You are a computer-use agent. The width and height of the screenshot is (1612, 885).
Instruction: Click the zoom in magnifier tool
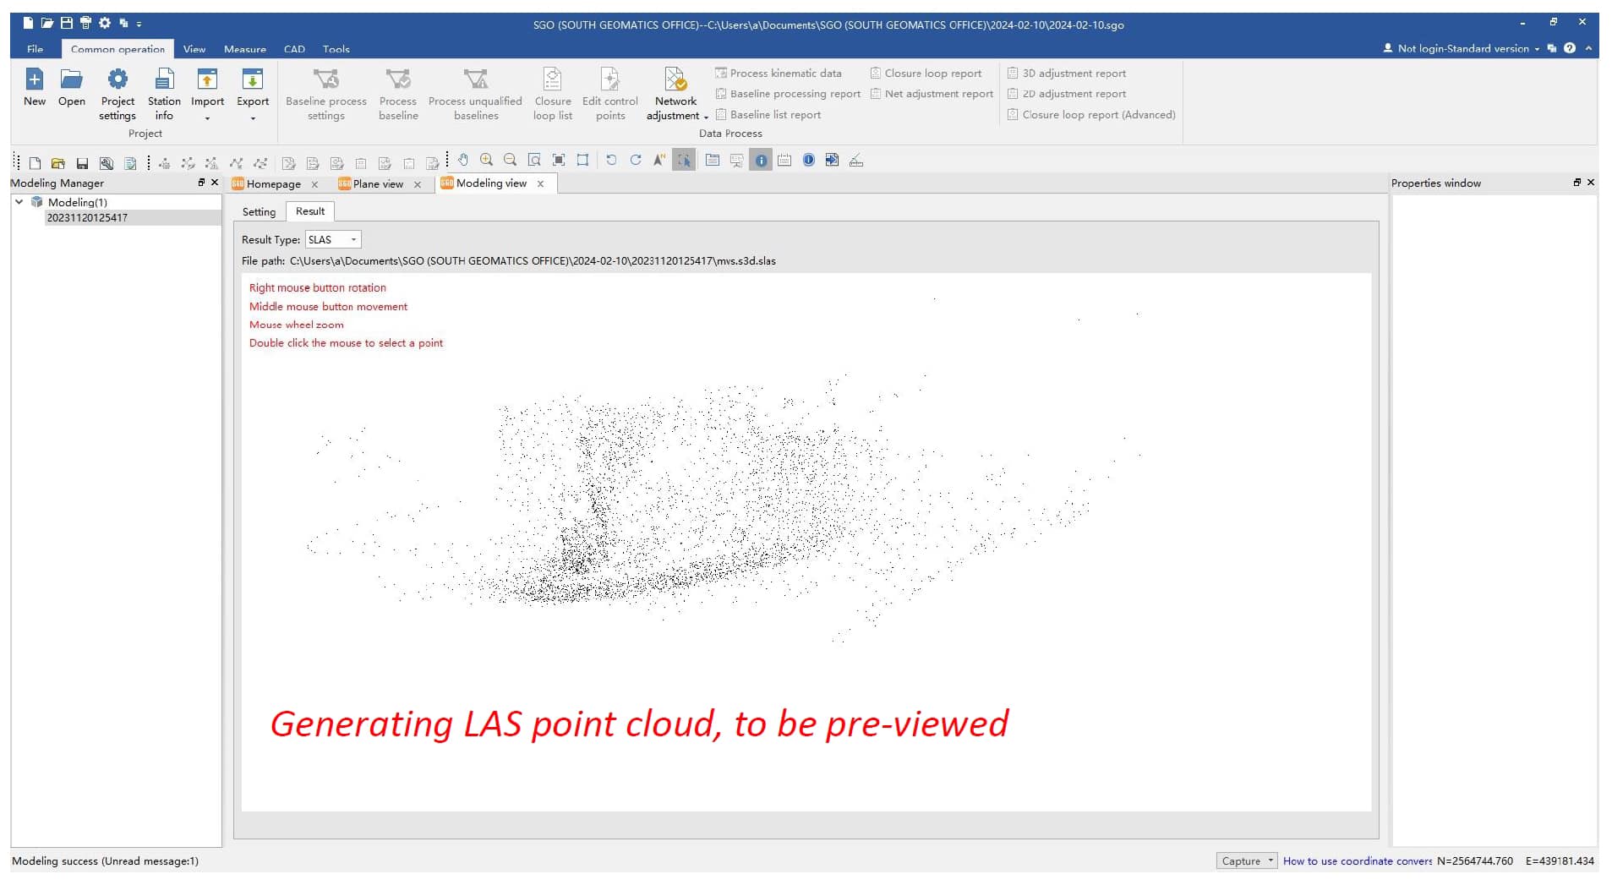point(487,161)
